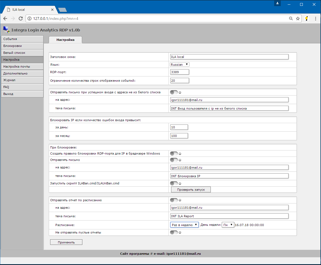Click the Integra Login Analytics logo icon
This screenshot has width=321, height=265.
(x=6, y=30)
